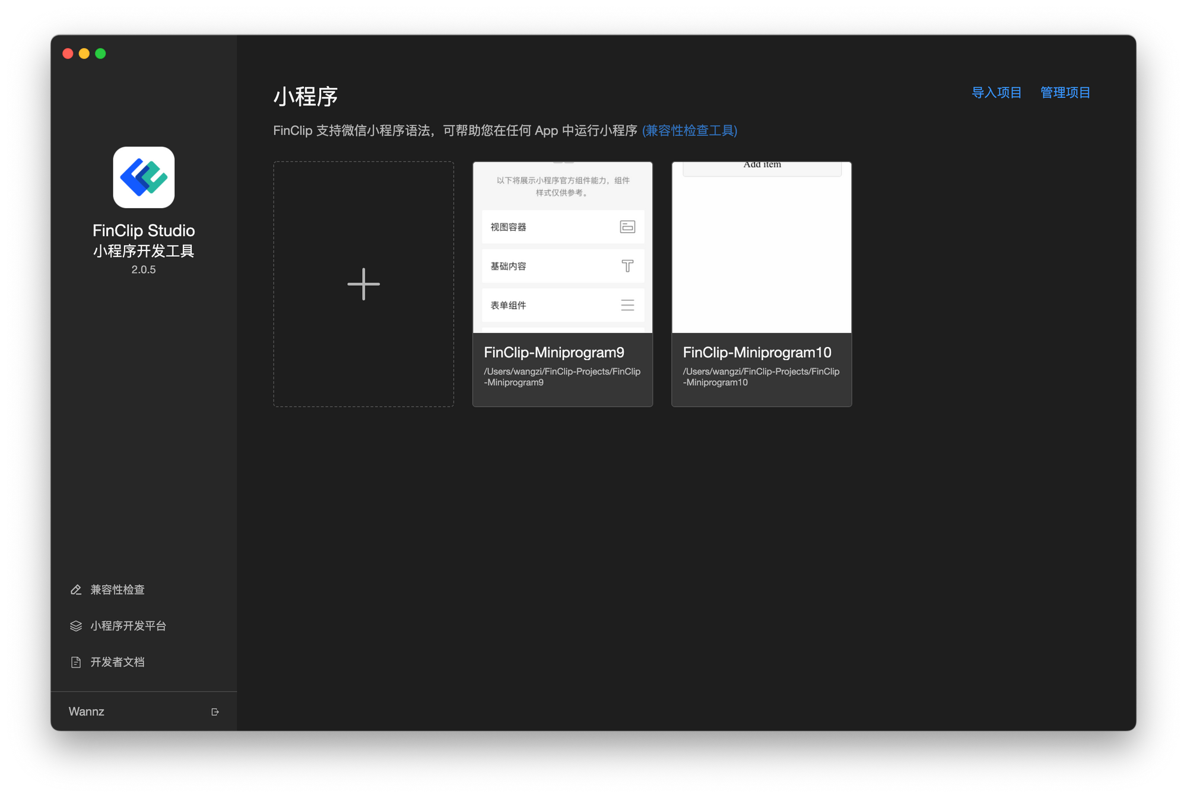Select 兼容性检查 in the sidebar
The image size is (1187, 798).
pyautogui.click(x=118, y=590)
